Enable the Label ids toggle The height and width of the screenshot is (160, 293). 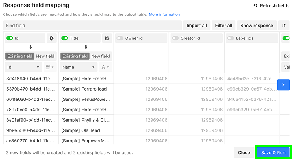231,38
